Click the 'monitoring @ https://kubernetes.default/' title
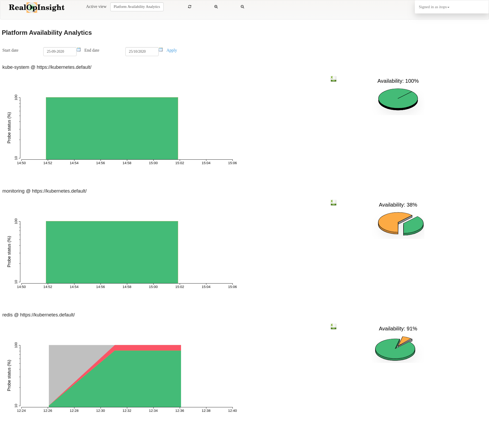 tap(45, 191)
